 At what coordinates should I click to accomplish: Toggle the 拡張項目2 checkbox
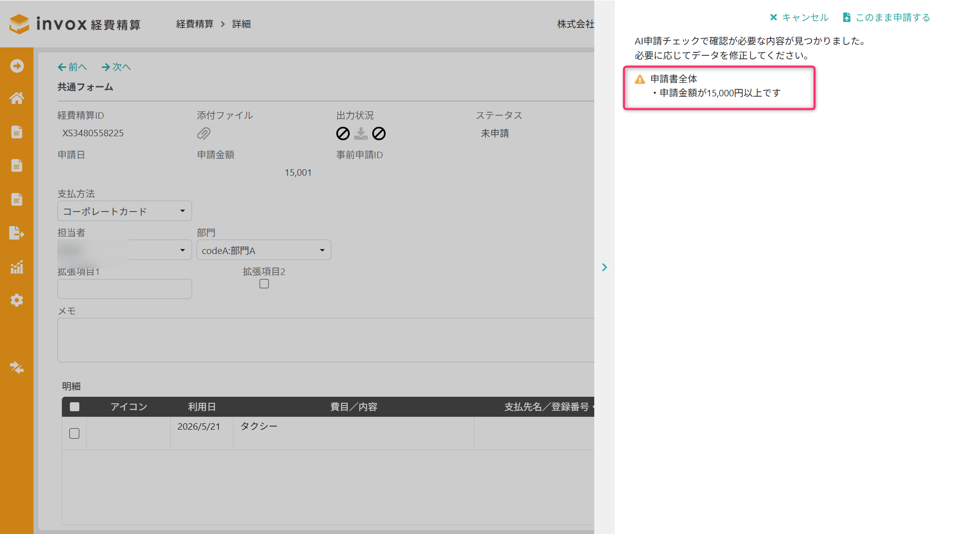(264, 283)
